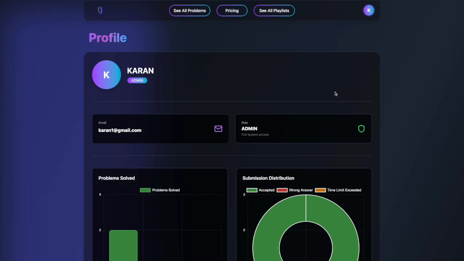Click the Submission Distribution chart title
This screenshot has height=261, width=464.
pos(268,178)
